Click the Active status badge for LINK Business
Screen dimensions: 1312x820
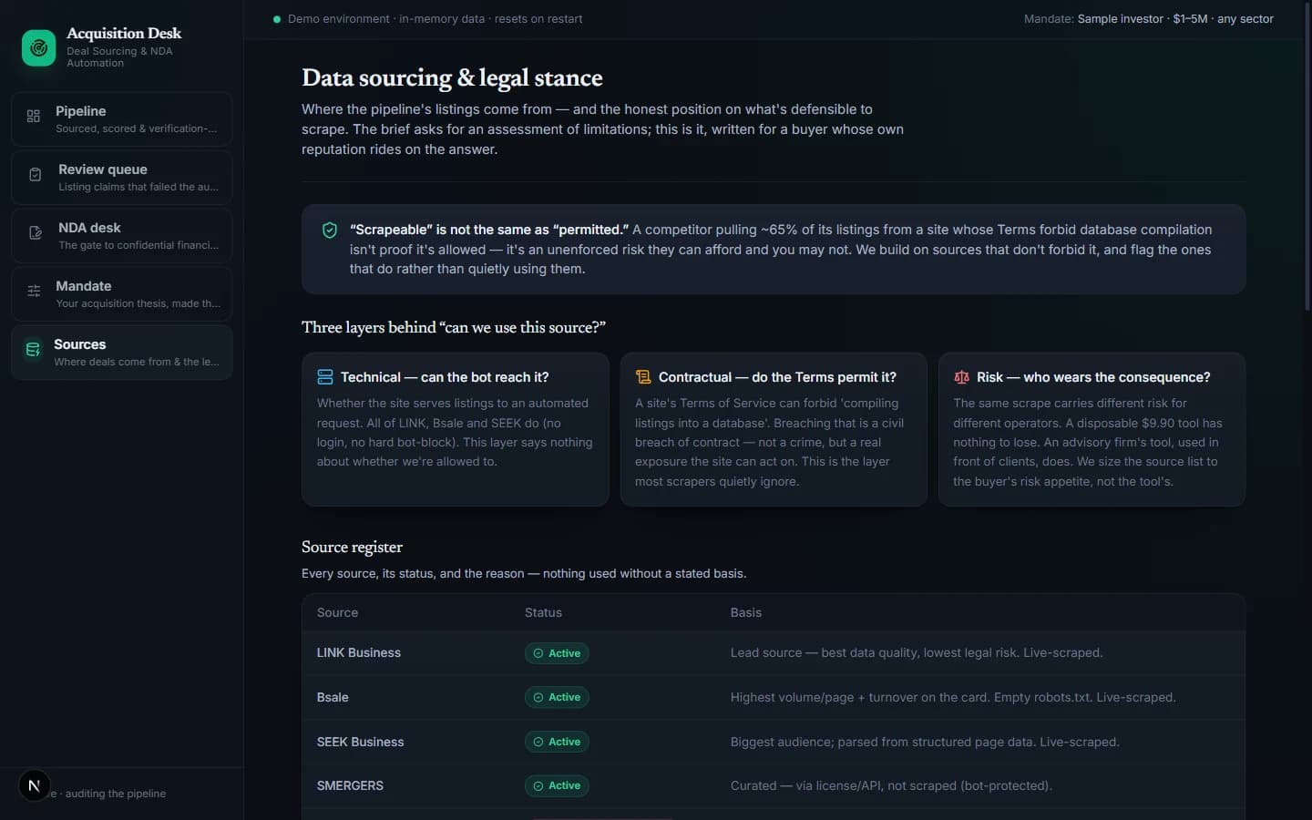(x=557, y=653)
